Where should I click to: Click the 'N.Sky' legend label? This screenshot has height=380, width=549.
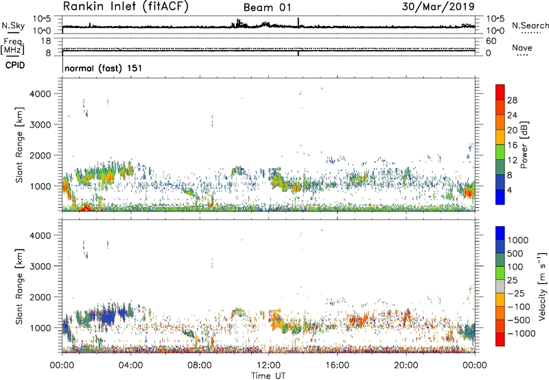(13, 25)
